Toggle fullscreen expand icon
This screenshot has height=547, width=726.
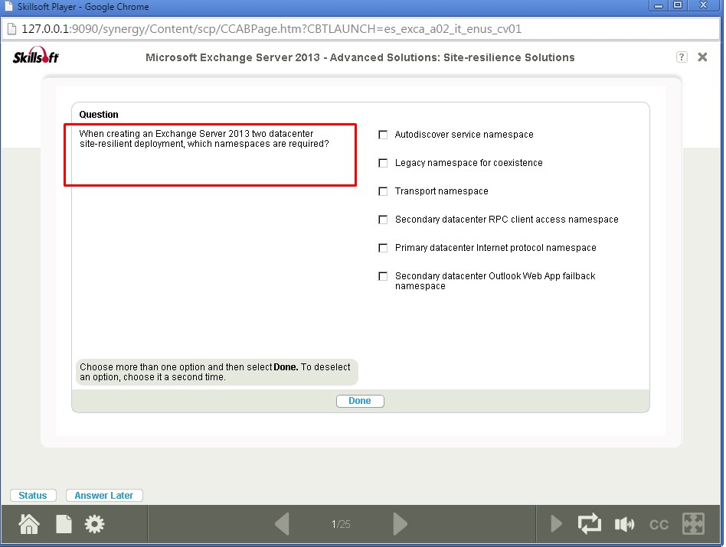click(x=694, y=524)
